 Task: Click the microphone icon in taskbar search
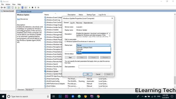click(x=48, y=97)
